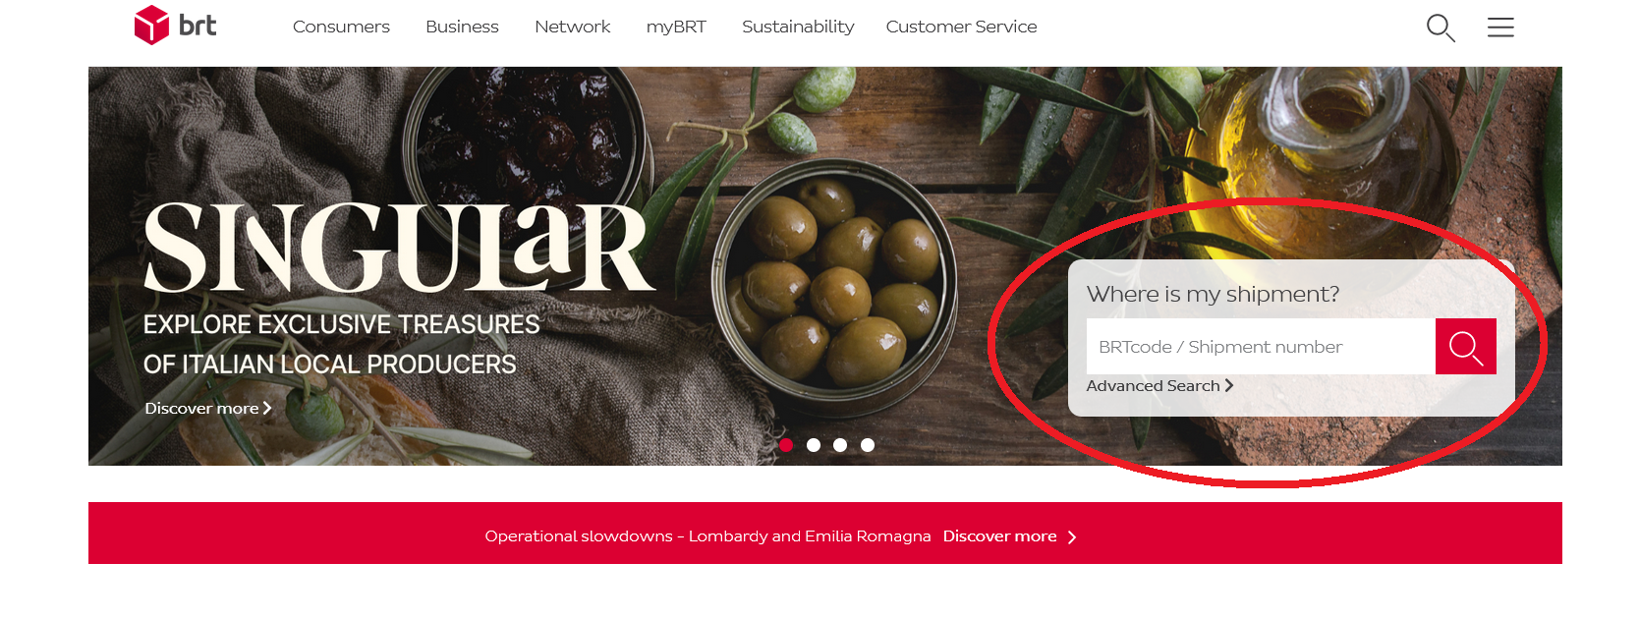Expand the Sustainability menu
The image size is (1639, 619).
click(x=798, y=27)
